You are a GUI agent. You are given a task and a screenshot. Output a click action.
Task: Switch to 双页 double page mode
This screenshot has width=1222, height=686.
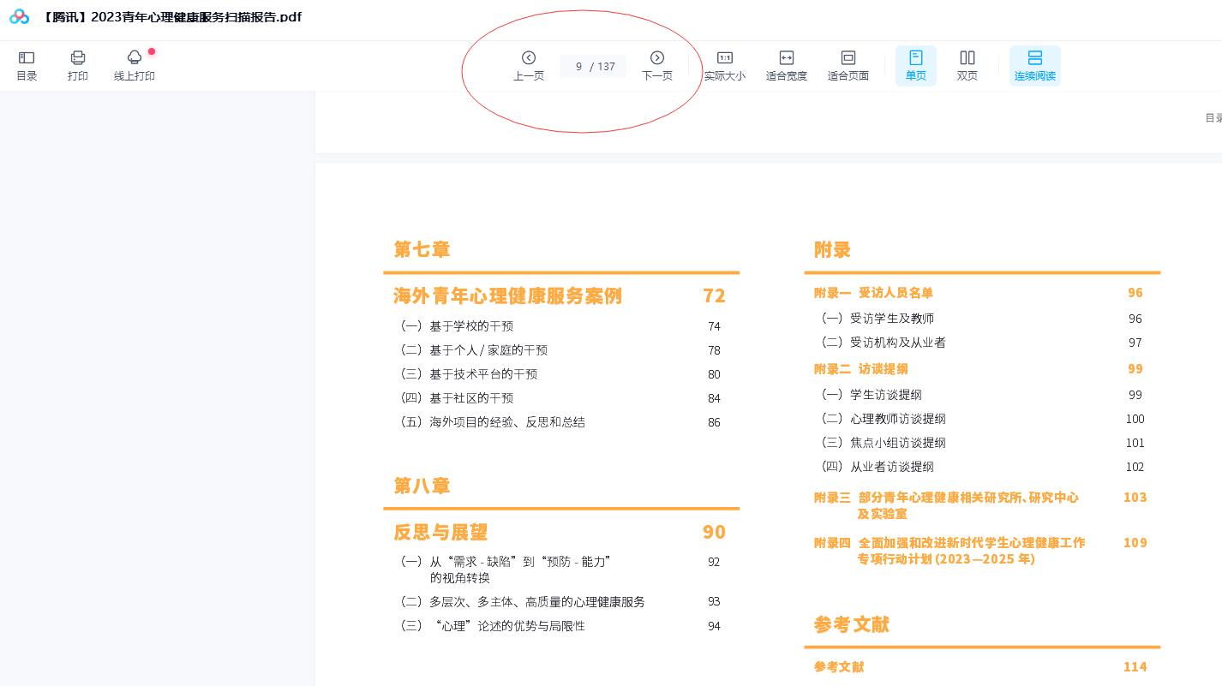(967, 66)
